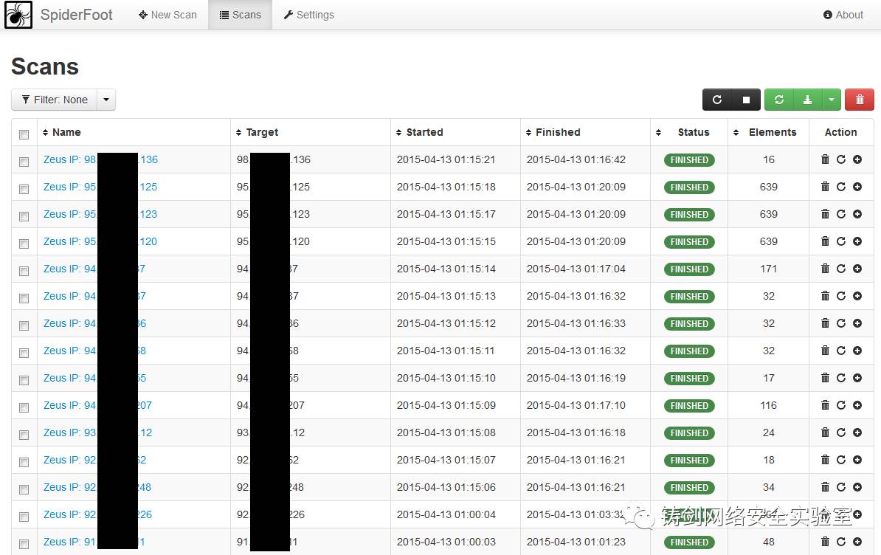Click plus icon for scan started 01:15:09
This screenshot has height=555, width=881.
(857, 405)
